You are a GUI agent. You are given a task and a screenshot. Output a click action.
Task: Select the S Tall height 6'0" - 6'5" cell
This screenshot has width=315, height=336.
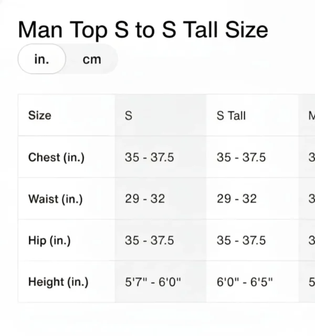pyautogui.click(x=245, y=282)
